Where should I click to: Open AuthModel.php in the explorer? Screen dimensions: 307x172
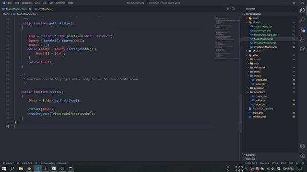point(262,31)
